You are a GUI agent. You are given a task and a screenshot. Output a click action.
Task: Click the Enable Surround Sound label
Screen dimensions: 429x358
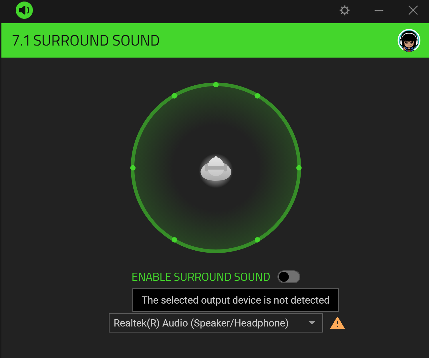(x=201, y=277)
